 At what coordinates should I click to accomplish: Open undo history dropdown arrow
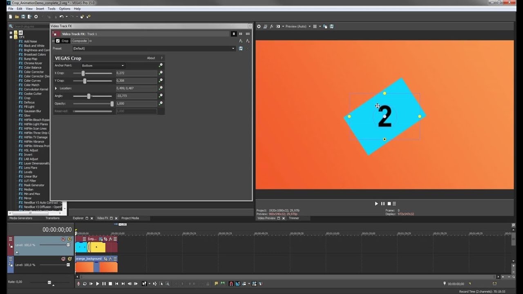pyautogui.click(x=67, y=17)
